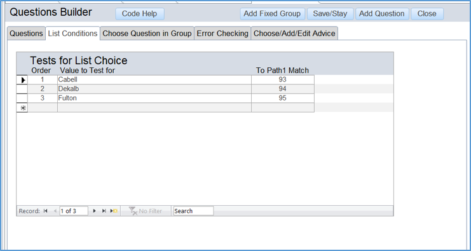
Task: Click the Fulton value cell
Action: (x=154, y=98)
